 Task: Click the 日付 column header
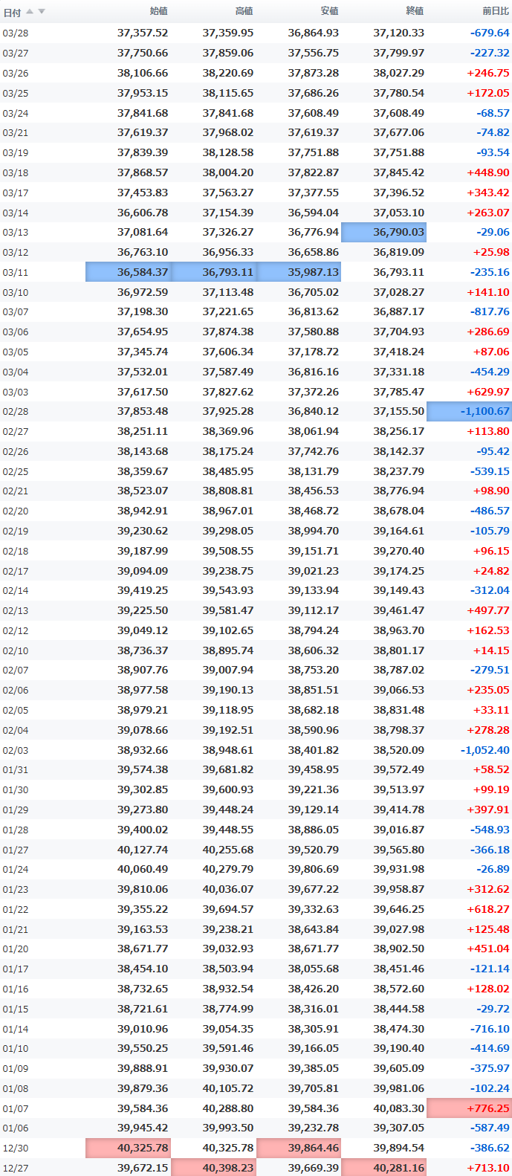(x=12, y=12)
